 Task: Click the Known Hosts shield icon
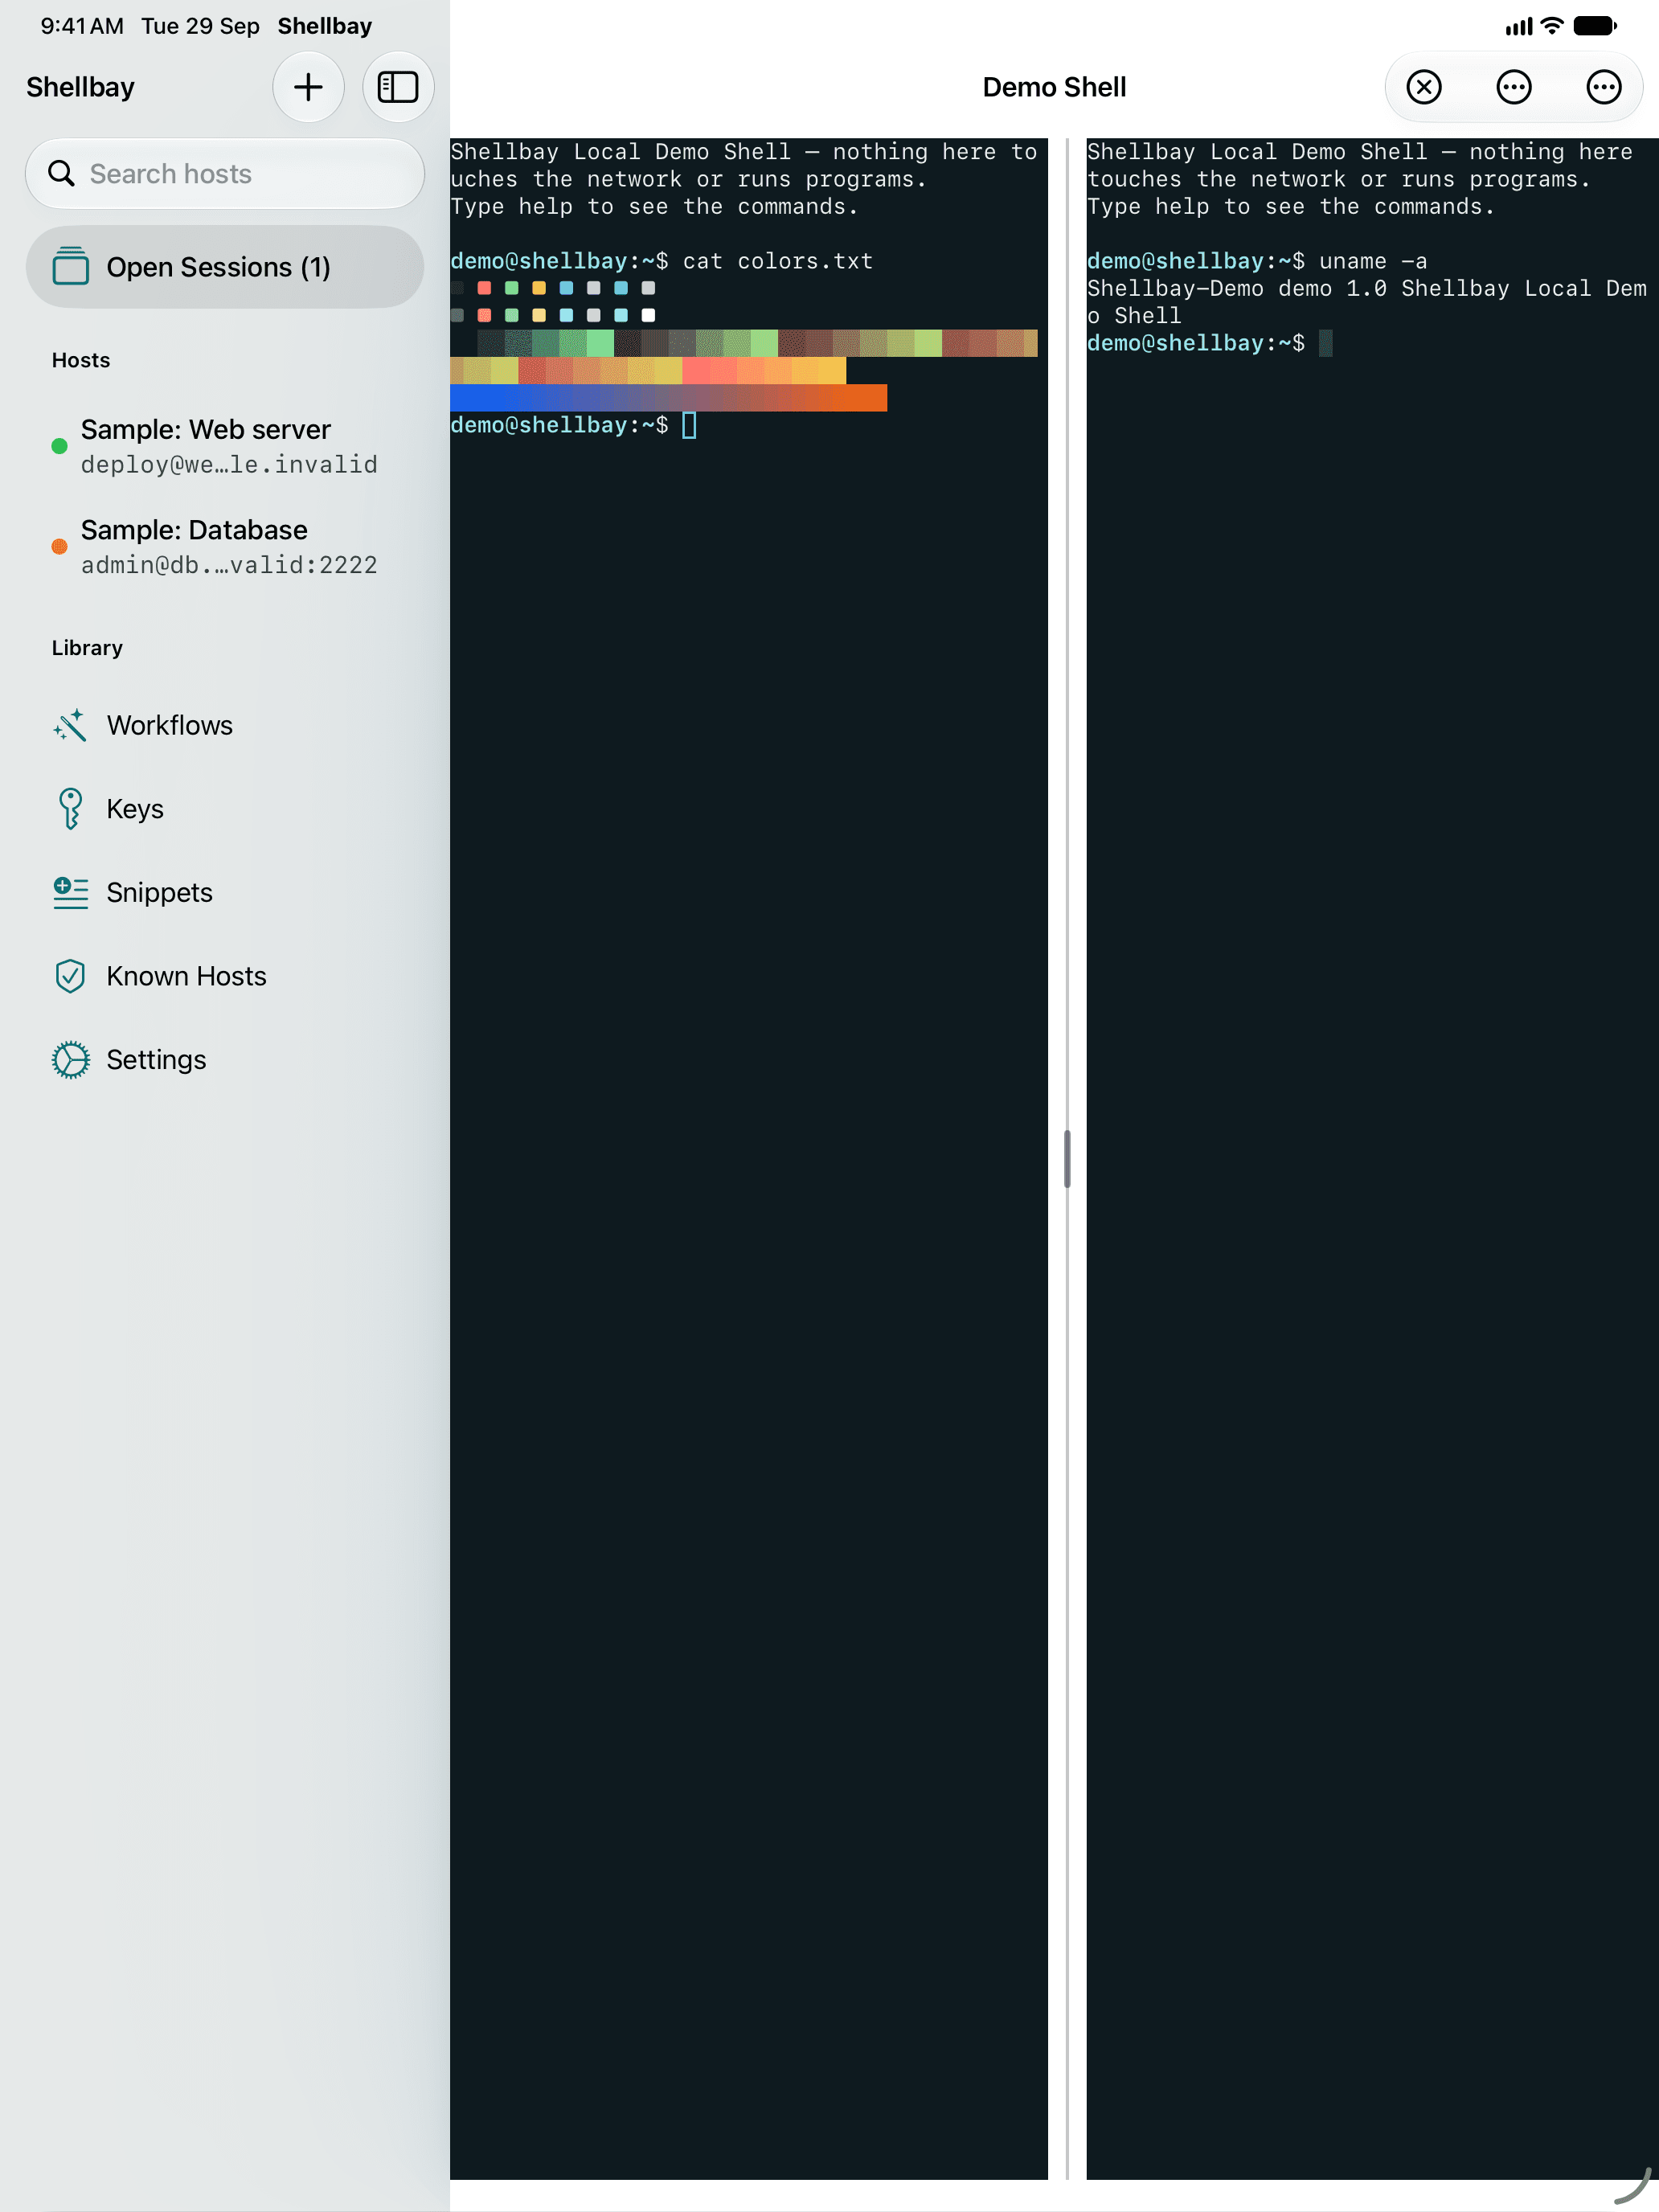[70, 976]
